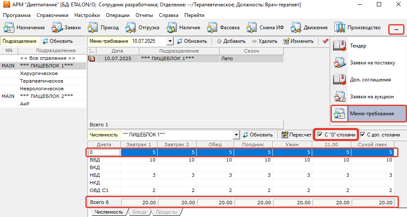Screen dimensions: 407x217
Task: Click the Заявки на аукцион icon
Action: pos(339,97)
